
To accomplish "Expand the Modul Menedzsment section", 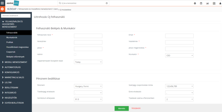I will 16,62.
